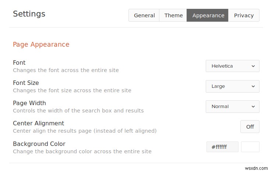Select the Appearance tab

(x=208, y=15)
